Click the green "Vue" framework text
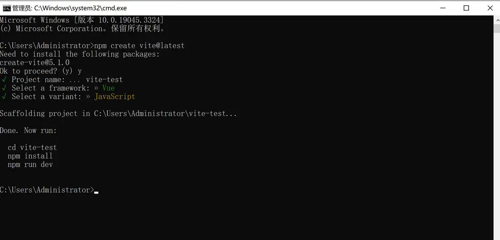The width and height of the screenshot is (500, 240). pos(108,88)
